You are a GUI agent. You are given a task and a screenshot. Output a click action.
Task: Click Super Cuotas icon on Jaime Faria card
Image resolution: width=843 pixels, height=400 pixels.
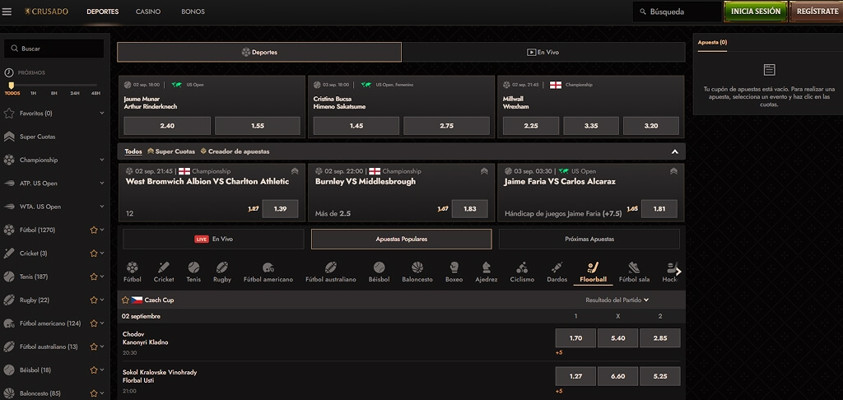pos(673,171)
